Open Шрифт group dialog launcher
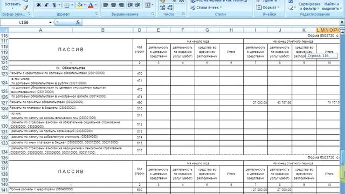 [96, 14]
